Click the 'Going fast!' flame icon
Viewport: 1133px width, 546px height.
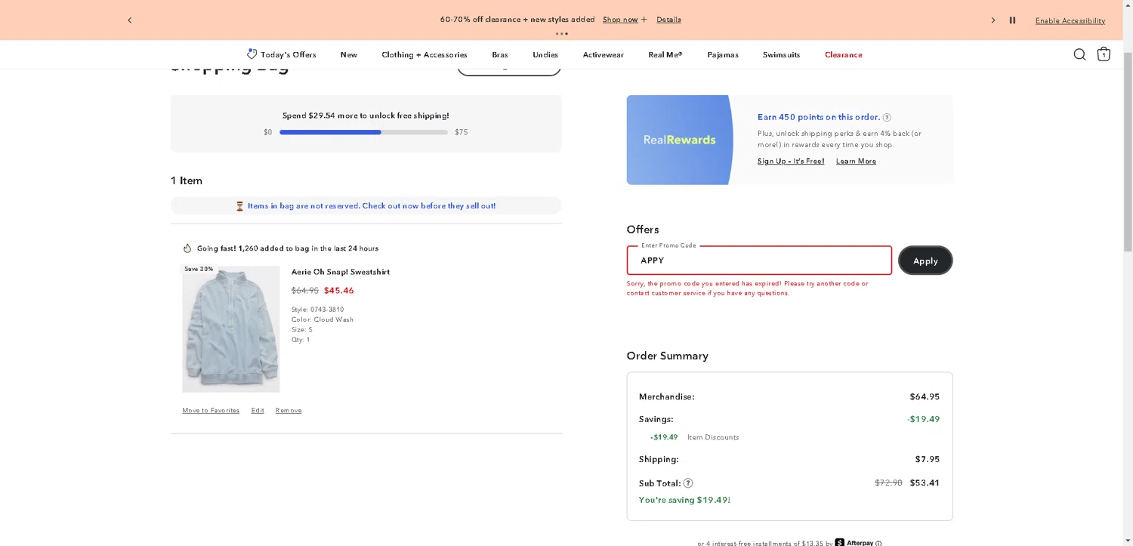click(x=187, y=248)
